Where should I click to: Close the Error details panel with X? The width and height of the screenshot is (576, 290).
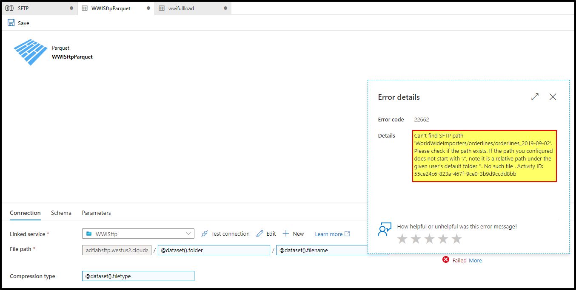coord(553,97)
